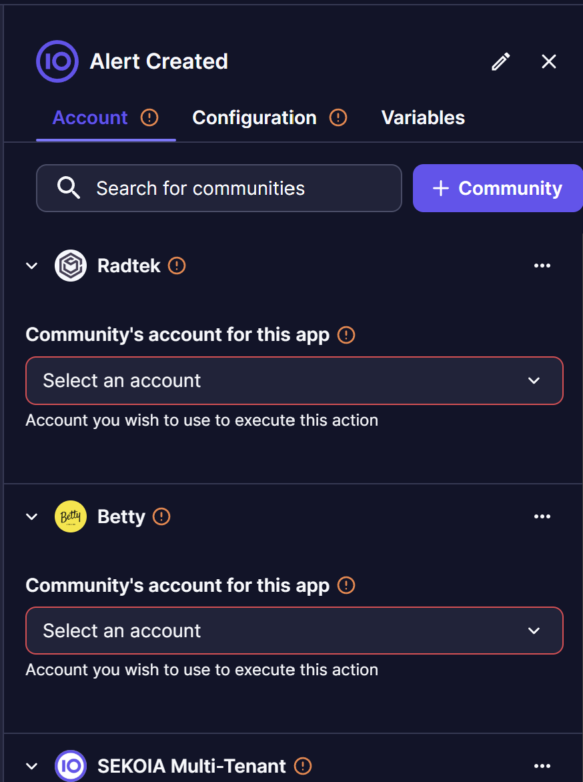Click the warning icon next to Radtek
The width and height of the screenshot is (583, 782).
pos(176,266)
